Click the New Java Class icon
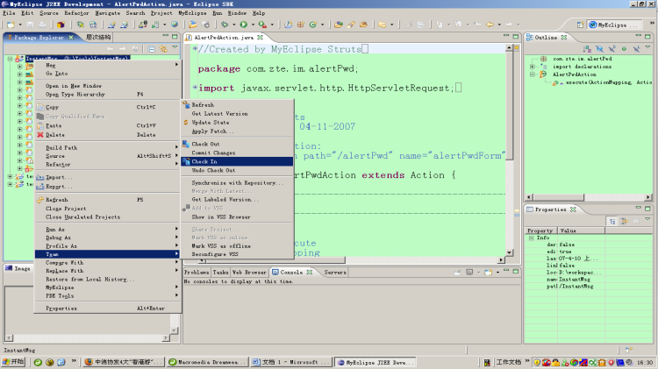Screen dimensions: 658x369 (x=312, y=25)
